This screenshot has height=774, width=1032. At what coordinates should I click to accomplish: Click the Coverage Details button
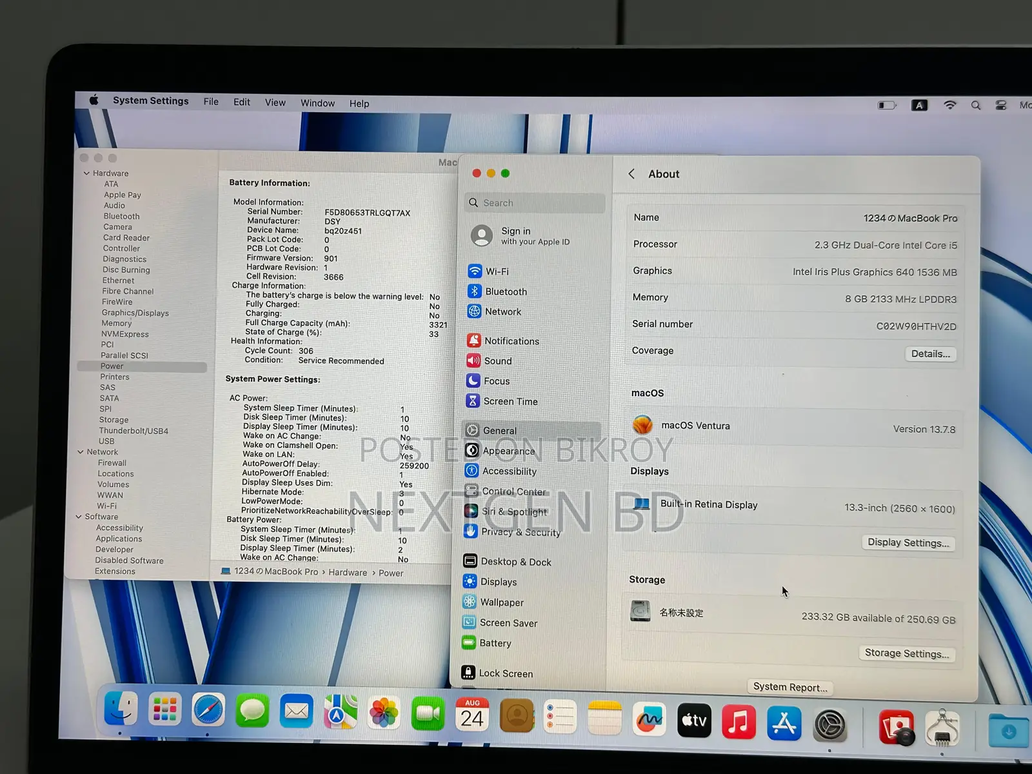click(x=931, y=353)
